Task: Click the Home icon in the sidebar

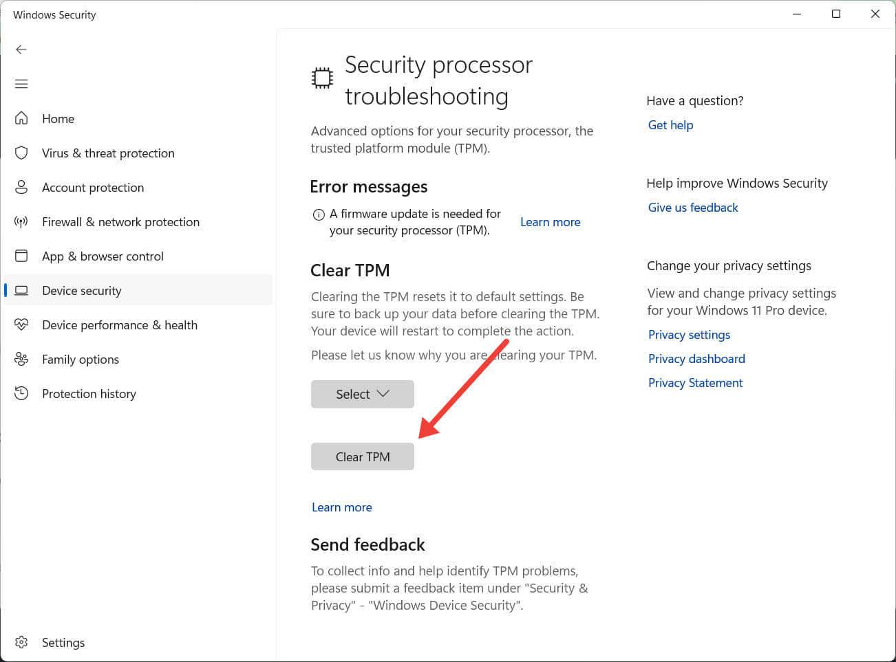Action: click(x=21, y=118)
